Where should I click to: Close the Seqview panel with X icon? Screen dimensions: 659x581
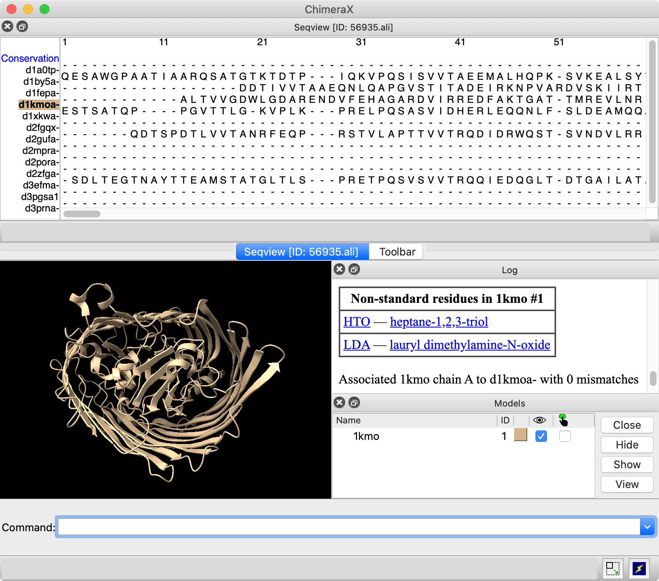[7, 27]
